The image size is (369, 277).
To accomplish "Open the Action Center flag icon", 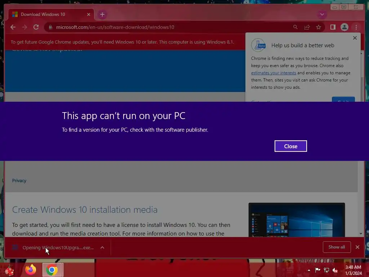I will [x=318, y=270].
